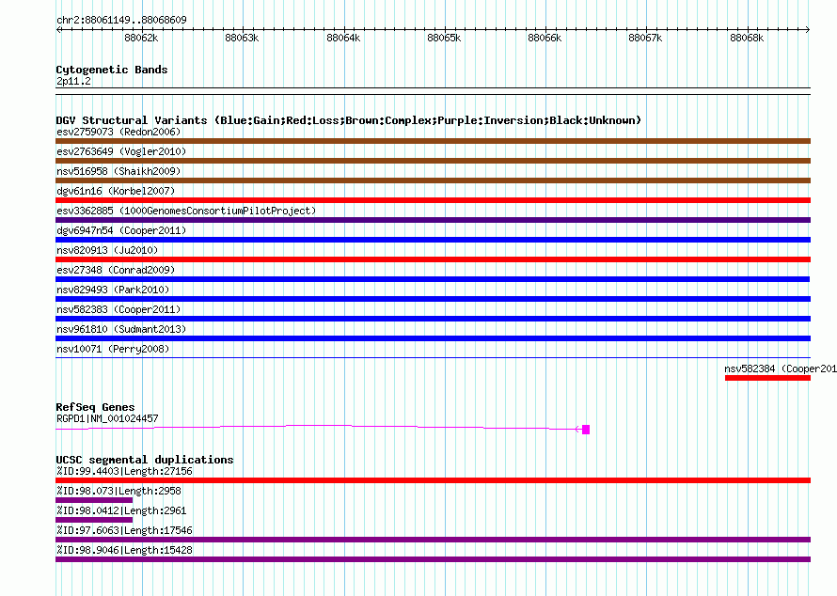The width and height of the screenshot is (837, 596).
Task: Click the RGPD1 strand direction arrow
Action: click(x=577, y=429)
